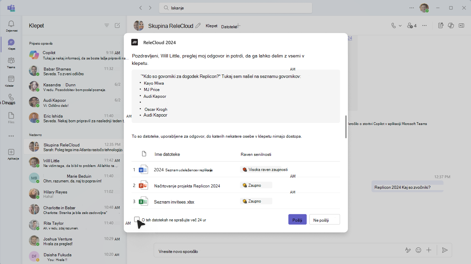Open the profile avatar in the title bar
The image size is (471, 264).
click(x=424, y=8)
